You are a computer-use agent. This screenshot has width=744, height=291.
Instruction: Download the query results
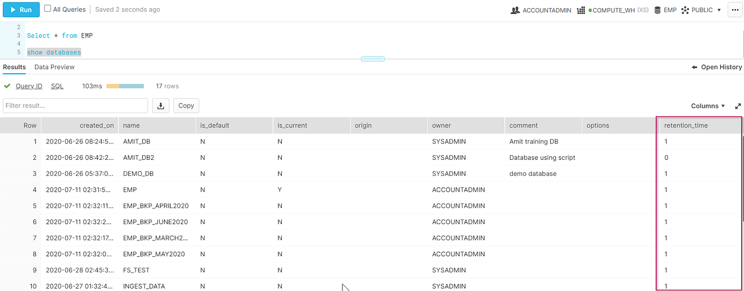click(x=160, y=105)
